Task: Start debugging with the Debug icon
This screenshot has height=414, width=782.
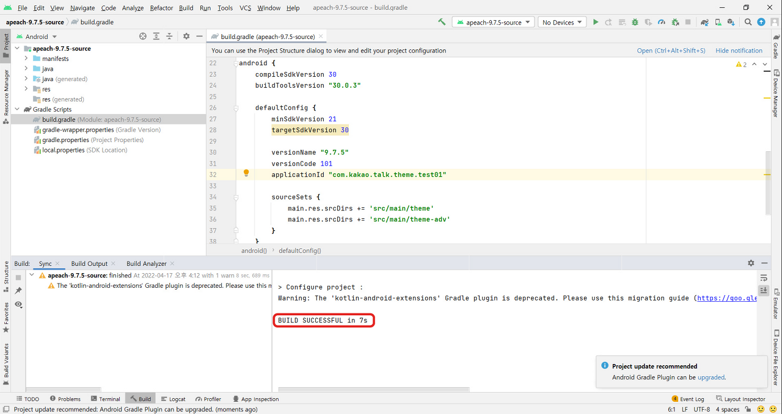Action: pyautogui.click(x=635, y=21)
